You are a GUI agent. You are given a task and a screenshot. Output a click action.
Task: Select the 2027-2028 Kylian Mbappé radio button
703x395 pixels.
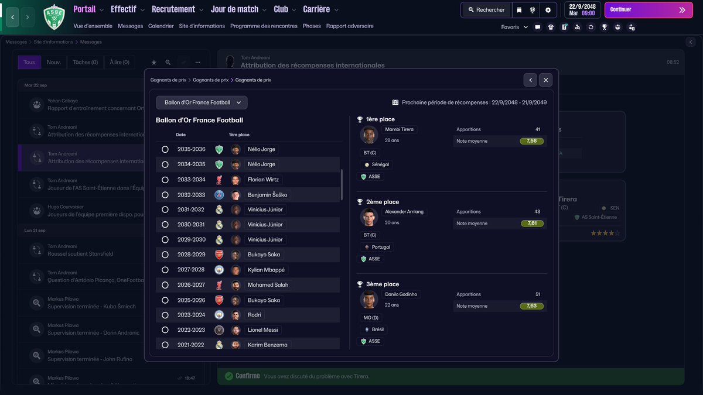165,270
